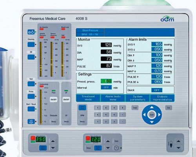Toggle the Quick OFF field
This screenshot has height=157, width=196.
tap(157, 90)
